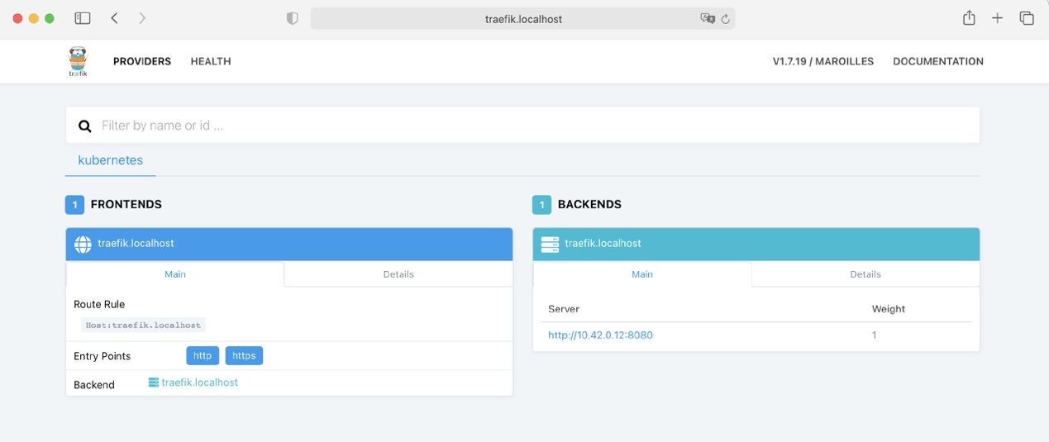Click the traefik.localhost frontend card header
This screenshot has width=1049, height=442.
tap(289, 245)
